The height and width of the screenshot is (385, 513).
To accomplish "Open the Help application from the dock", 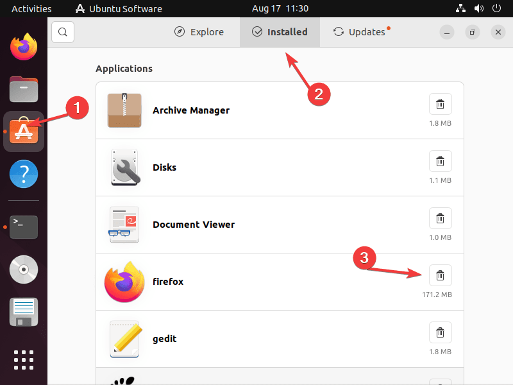I will 23,173.
